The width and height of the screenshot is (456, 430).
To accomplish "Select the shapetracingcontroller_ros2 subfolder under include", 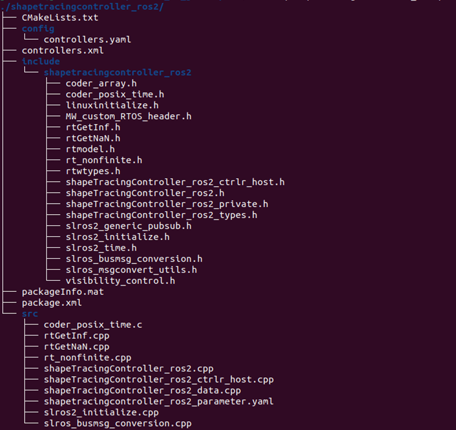I will (x=117, y=73).
